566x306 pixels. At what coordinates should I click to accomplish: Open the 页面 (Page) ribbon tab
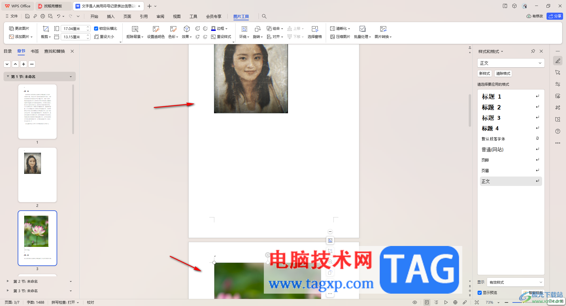127,16
